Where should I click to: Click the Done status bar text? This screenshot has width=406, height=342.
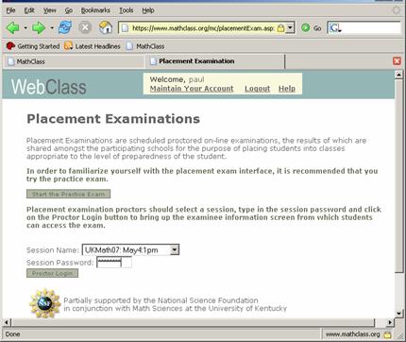tap(12, 334)
